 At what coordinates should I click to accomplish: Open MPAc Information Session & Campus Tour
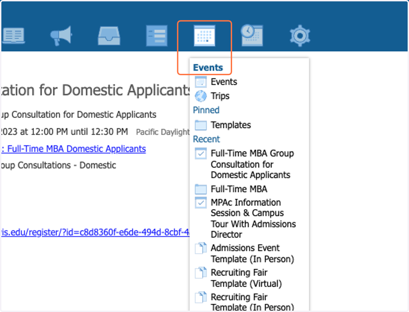(253, 218)
